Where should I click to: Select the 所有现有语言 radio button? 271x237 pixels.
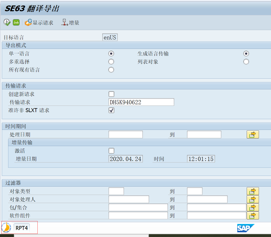coord(111,70)
